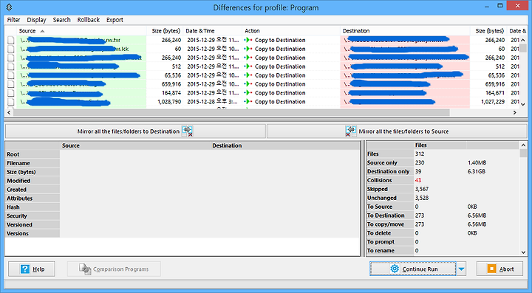Click the Help button
The image size is (532, 293).
click(32, 269)
